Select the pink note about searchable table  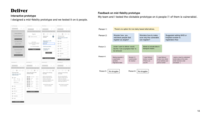pyautogui.click(x=118, y=59)
